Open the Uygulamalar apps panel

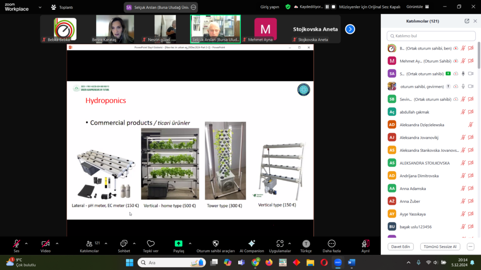(280, 244)
